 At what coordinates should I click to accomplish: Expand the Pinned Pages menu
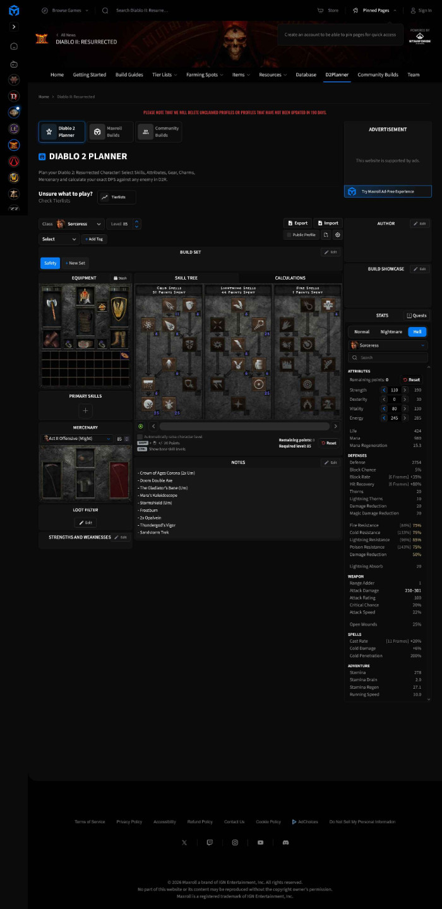point(375,11)
